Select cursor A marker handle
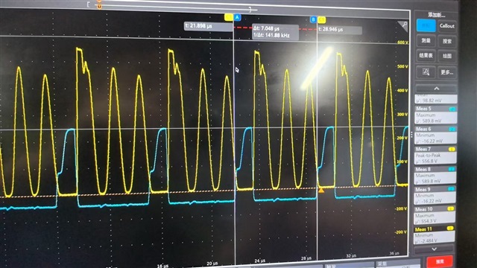Viewport: 477px width, 268px height. click(237, 17)
